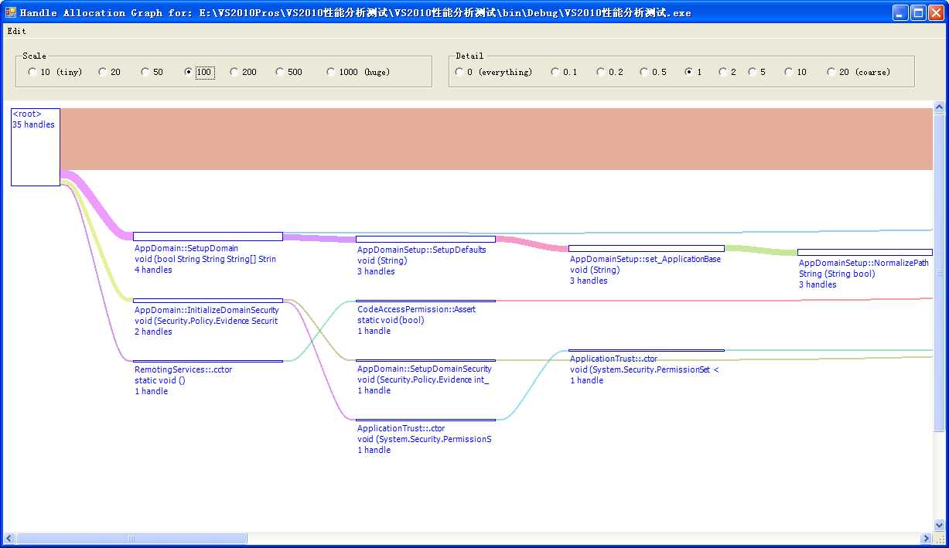Select Detail 0.5 radio button
This screenshot has height=548, width=949.
pos(653,72)
